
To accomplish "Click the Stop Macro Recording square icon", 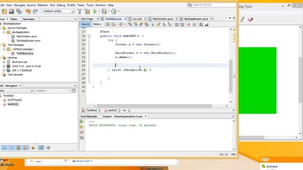I will pyautogui.click(x=194, y=24).
